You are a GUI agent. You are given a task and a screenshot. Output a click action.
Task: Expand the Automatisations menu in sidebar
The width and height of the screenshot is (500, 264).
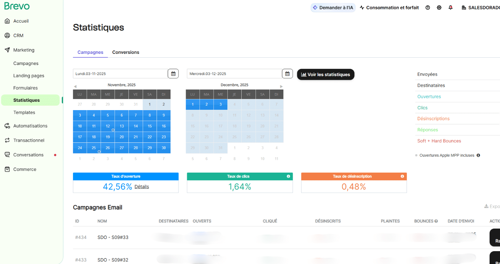click(30, 126)
